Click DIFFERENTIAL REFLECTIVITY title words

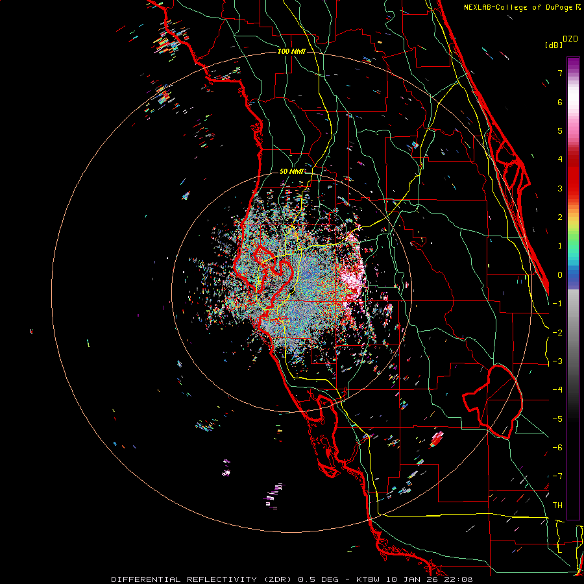184,579
